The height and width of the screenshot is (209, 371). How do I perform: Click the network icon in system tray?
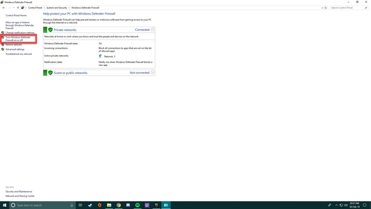341,205
